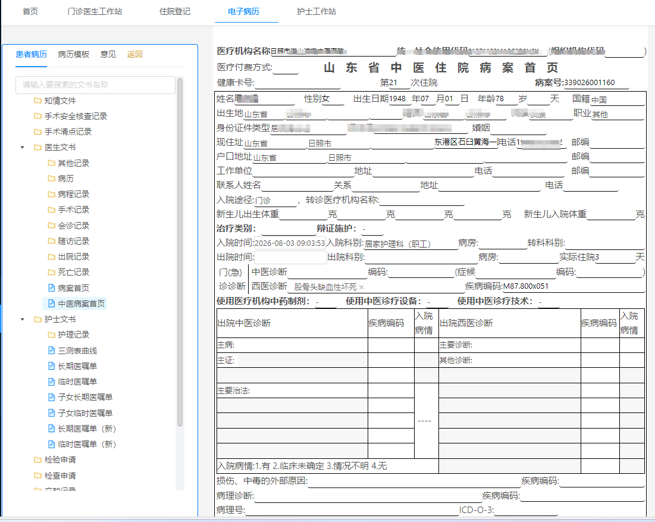Click the document icon beside 临时医嘱单
Viewport: 655px width, 522px height.
point(51,382)
